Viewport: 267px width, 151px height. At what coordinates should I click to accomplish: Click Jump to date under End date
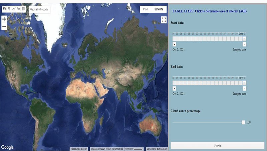(x=239, y=94)
